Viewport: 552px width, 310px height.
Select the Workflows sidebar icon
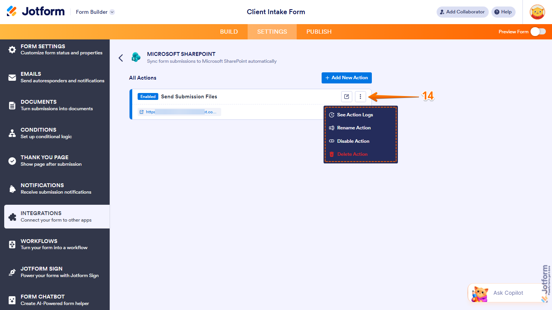[x=12, y=244]
